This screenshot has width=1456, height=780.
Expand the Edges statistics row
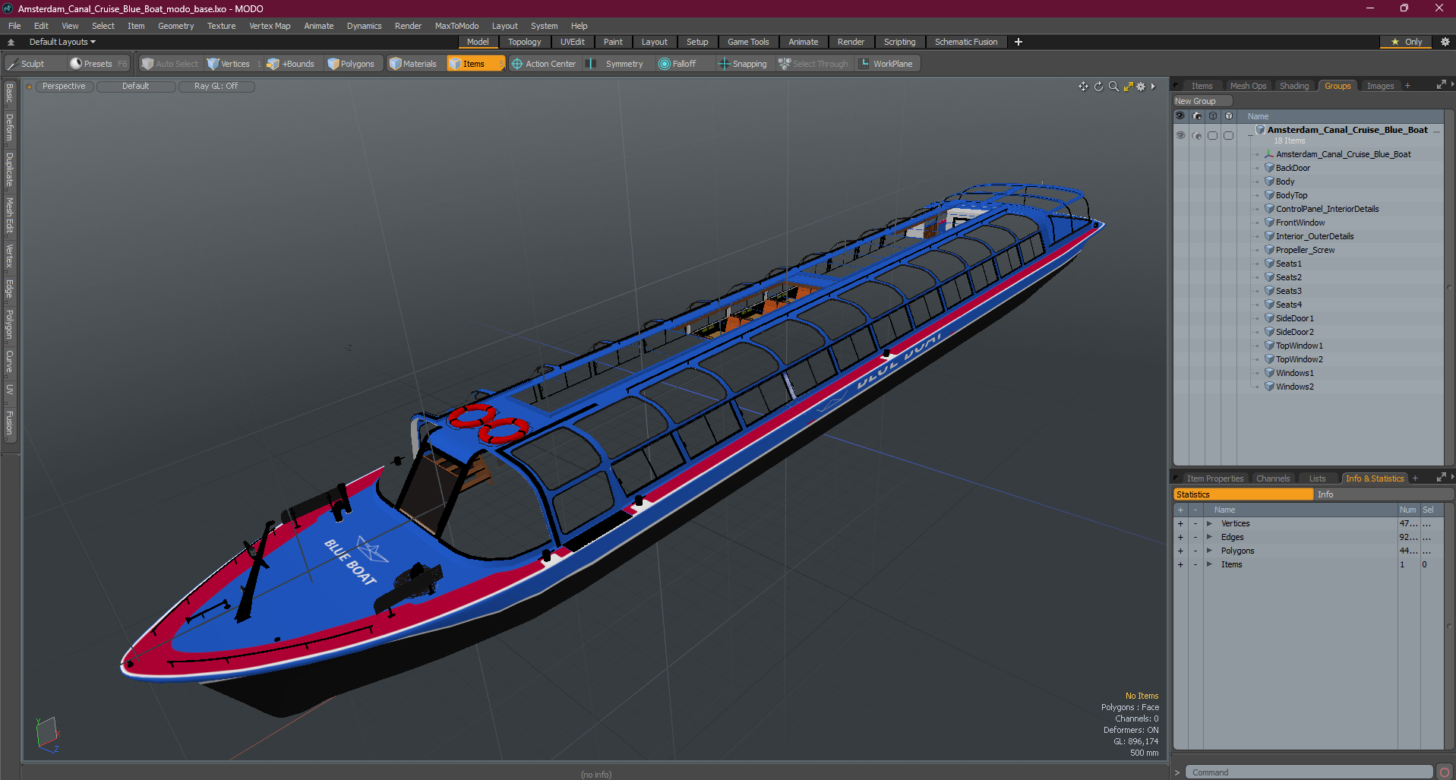point(1209,537)
